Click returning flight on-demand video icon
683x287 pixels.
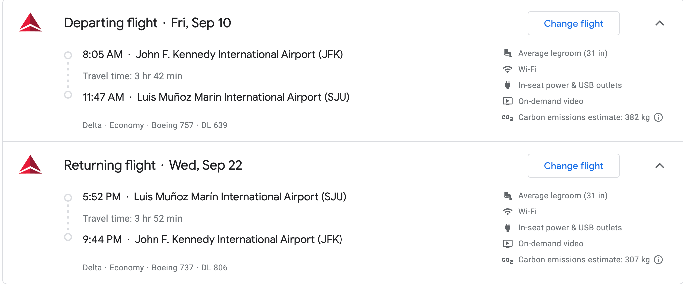coord(507,244)
